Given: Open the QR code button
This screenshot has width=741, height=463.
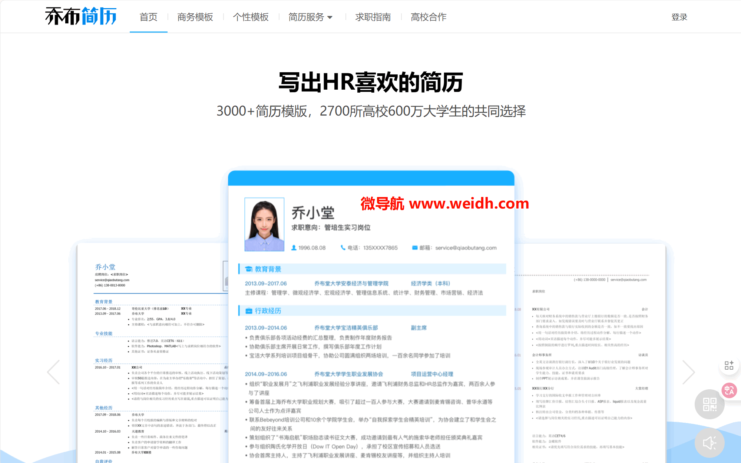Looking at the screenshot, I should coord(709,404).
